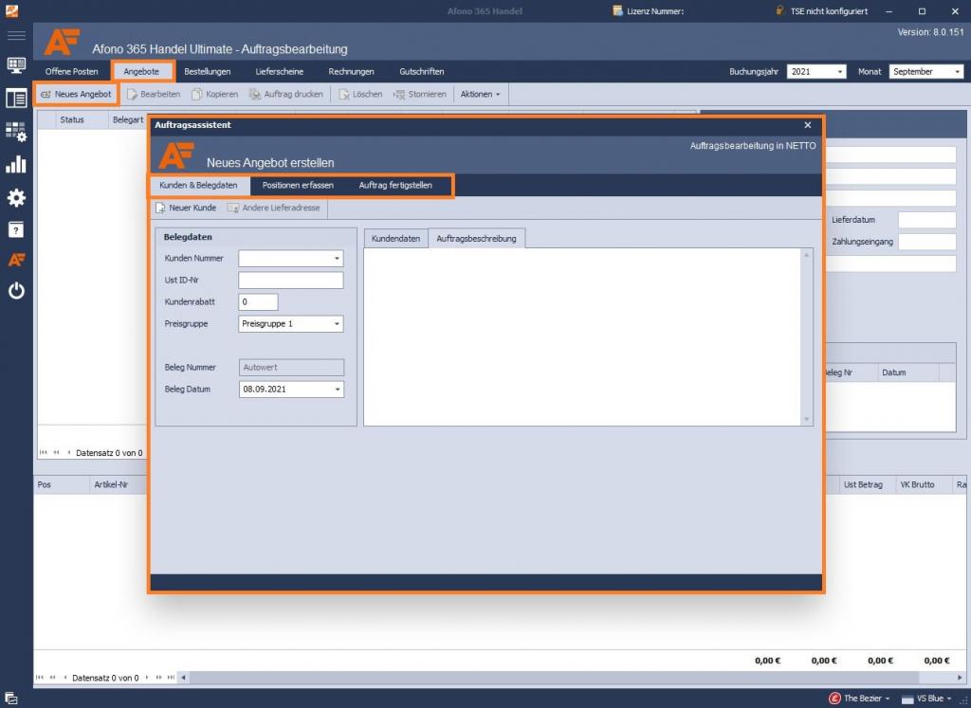Open the monitor dashboard icon in sidebar
Viewport: 971px width, 708px height.
[16, 65]
